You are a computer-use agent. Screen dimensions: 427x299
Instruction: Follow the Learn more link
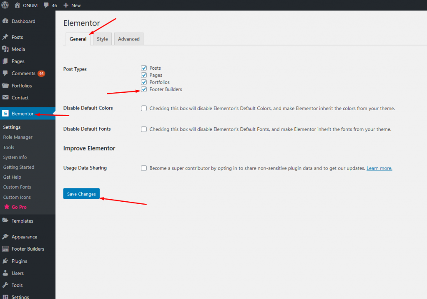(379, 168)
